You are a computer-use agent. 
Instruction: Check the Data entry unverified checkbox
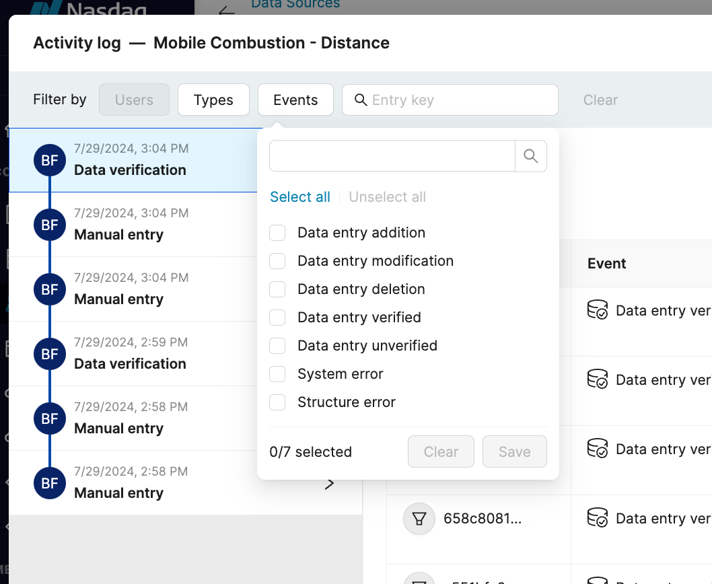277,346
